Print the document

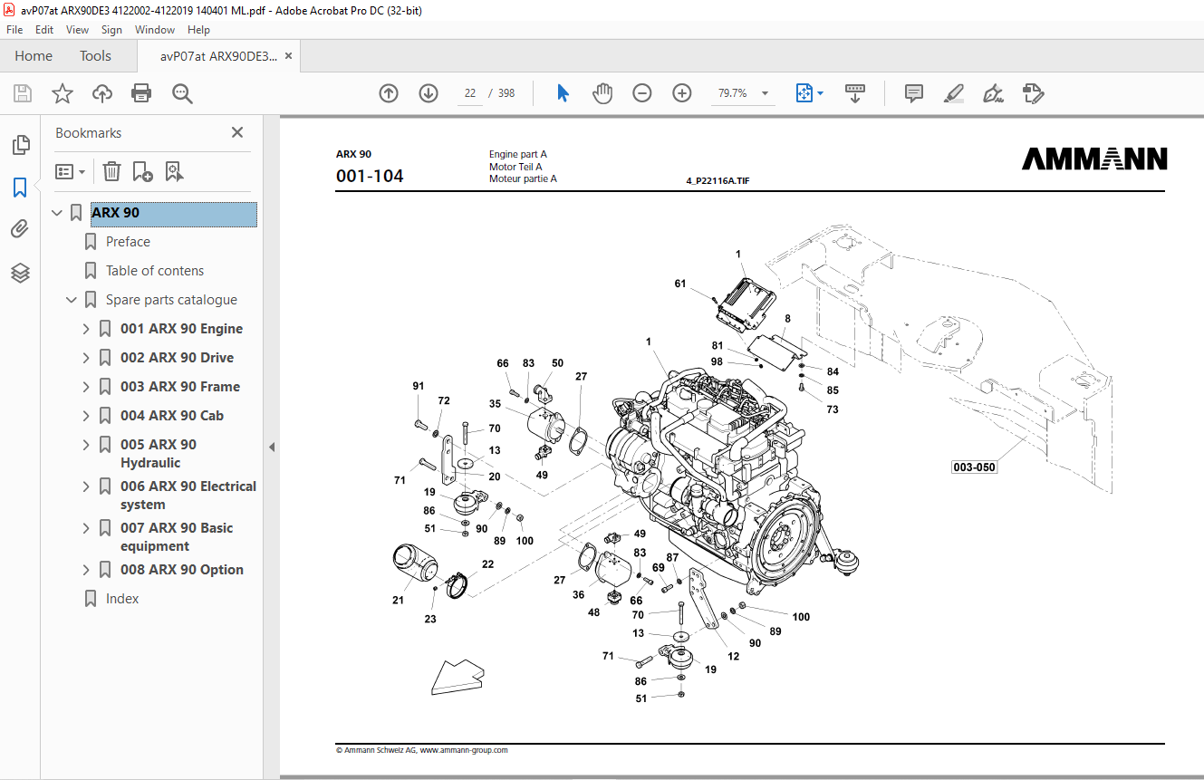(141, 93)
